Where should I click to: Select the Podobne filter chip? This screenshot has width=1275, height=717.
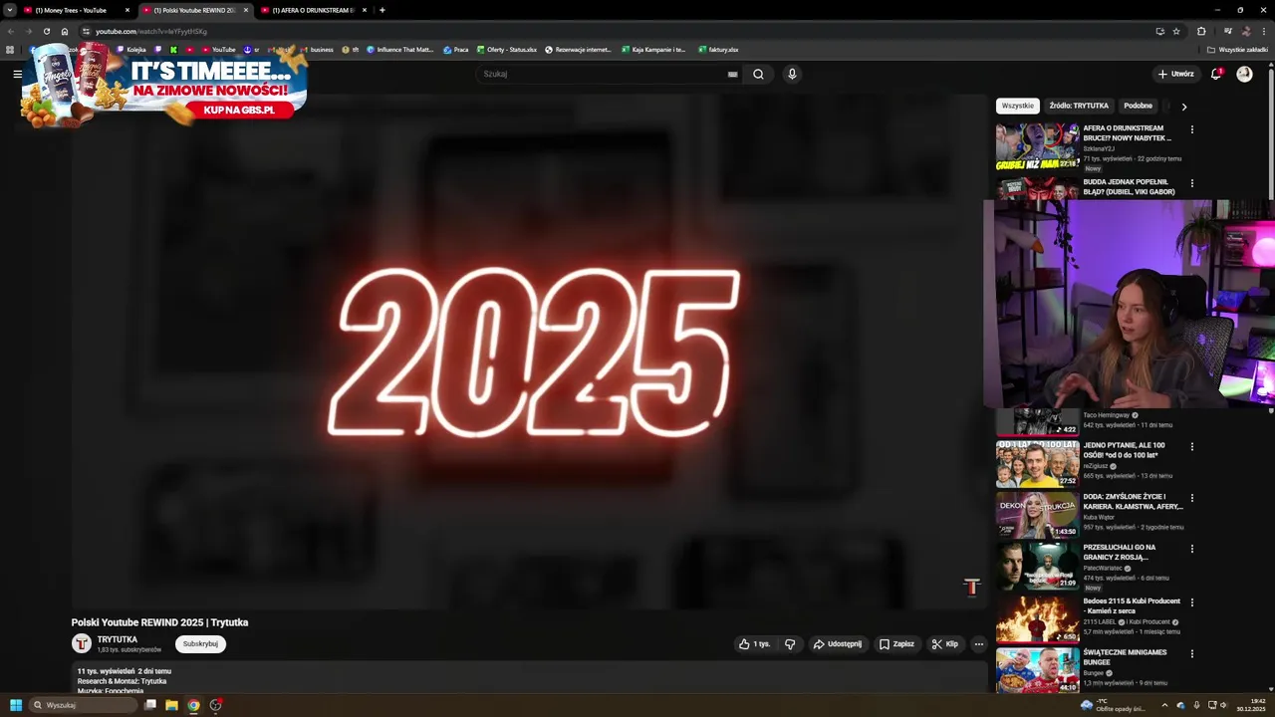1138,106
